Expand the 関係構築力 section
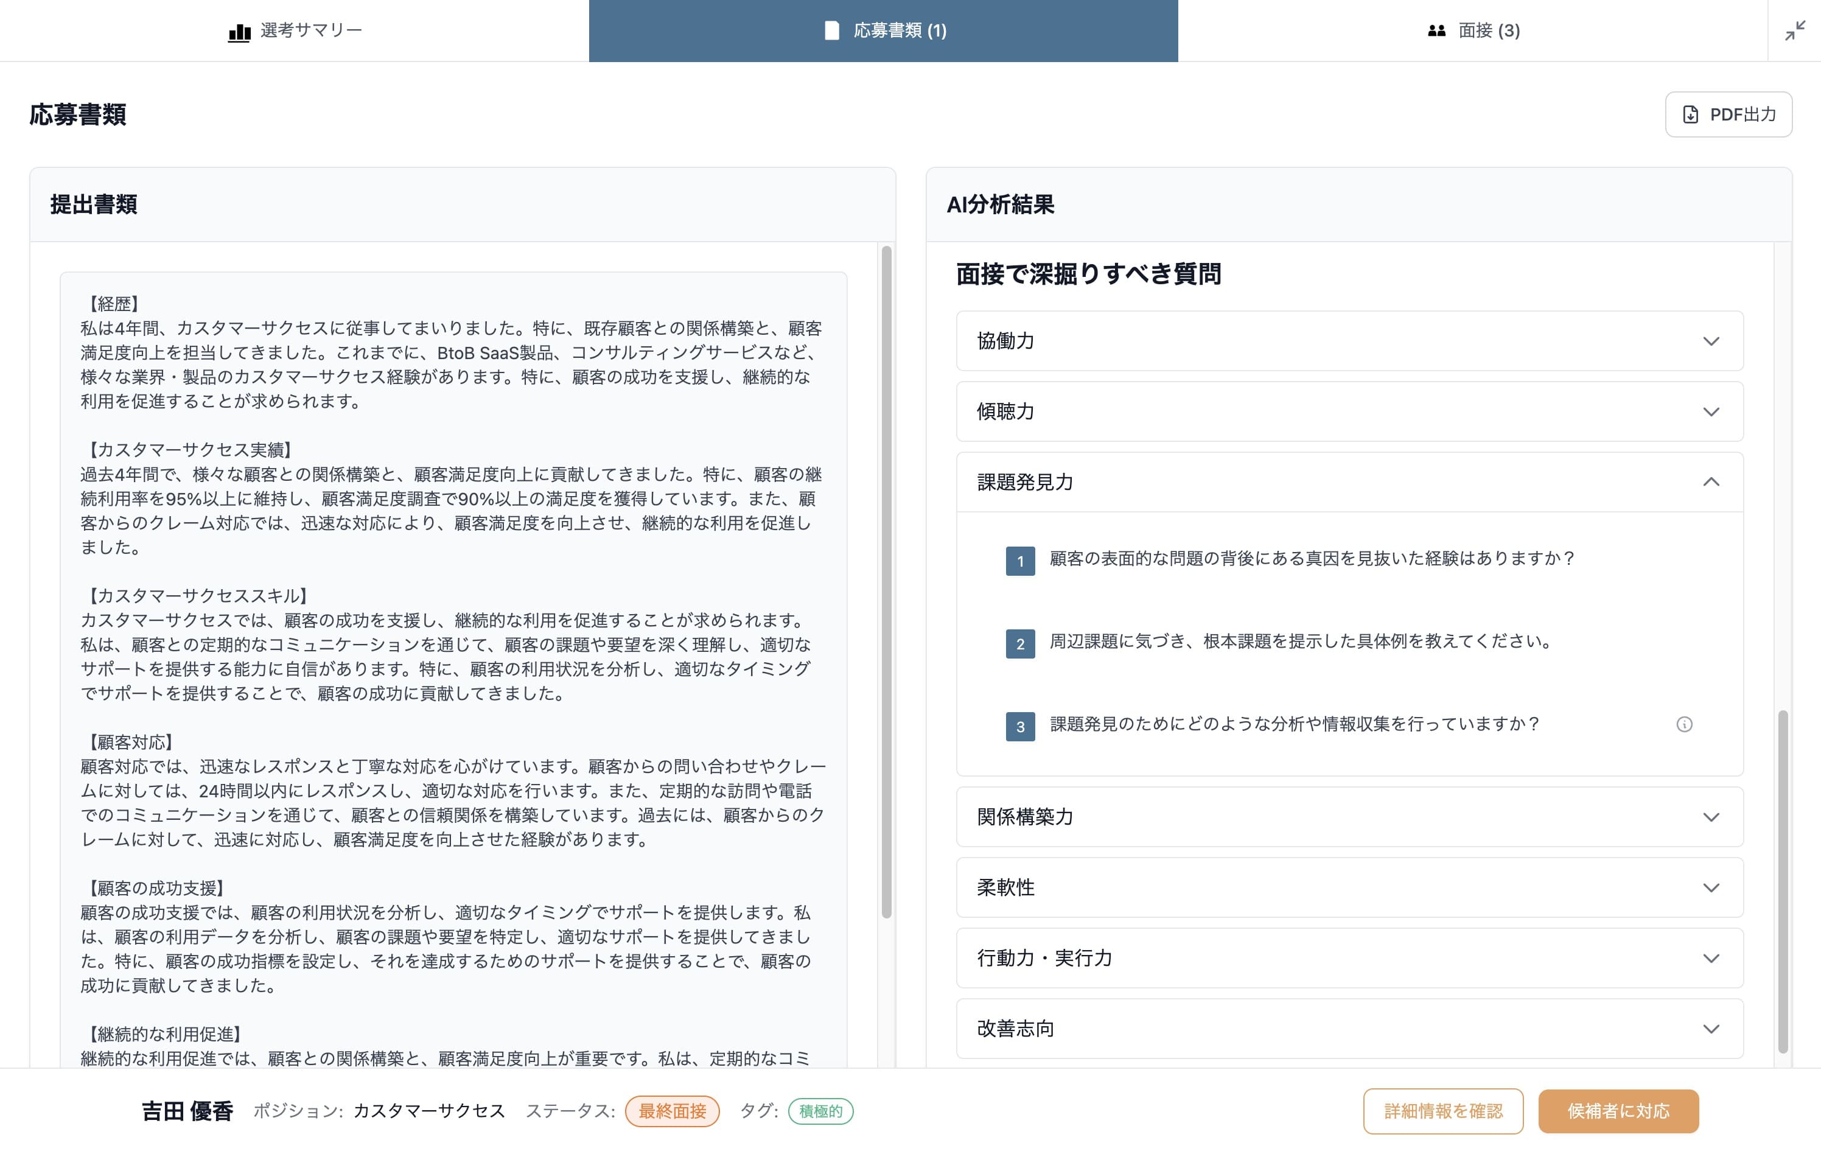The image size is (1821, 1154). [x=1349, y=817]
